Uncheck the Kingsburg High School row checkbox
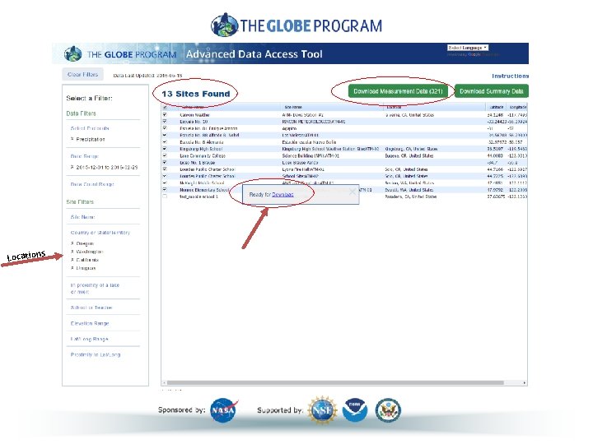The height and width of the screenshot is (444, 593). tap(165, 149)
